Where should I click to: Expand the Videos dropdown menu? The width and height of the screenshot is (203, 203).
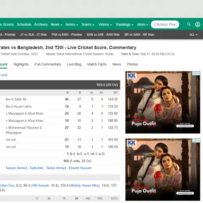[x=105, y=25]
